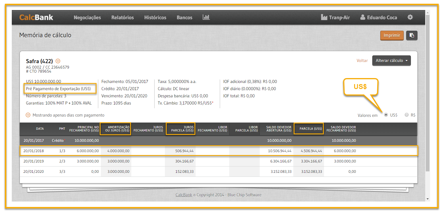The height and width of the screenshot is (213, 443).
Task: Select the US$ radio button
Action: click(386, 115)
